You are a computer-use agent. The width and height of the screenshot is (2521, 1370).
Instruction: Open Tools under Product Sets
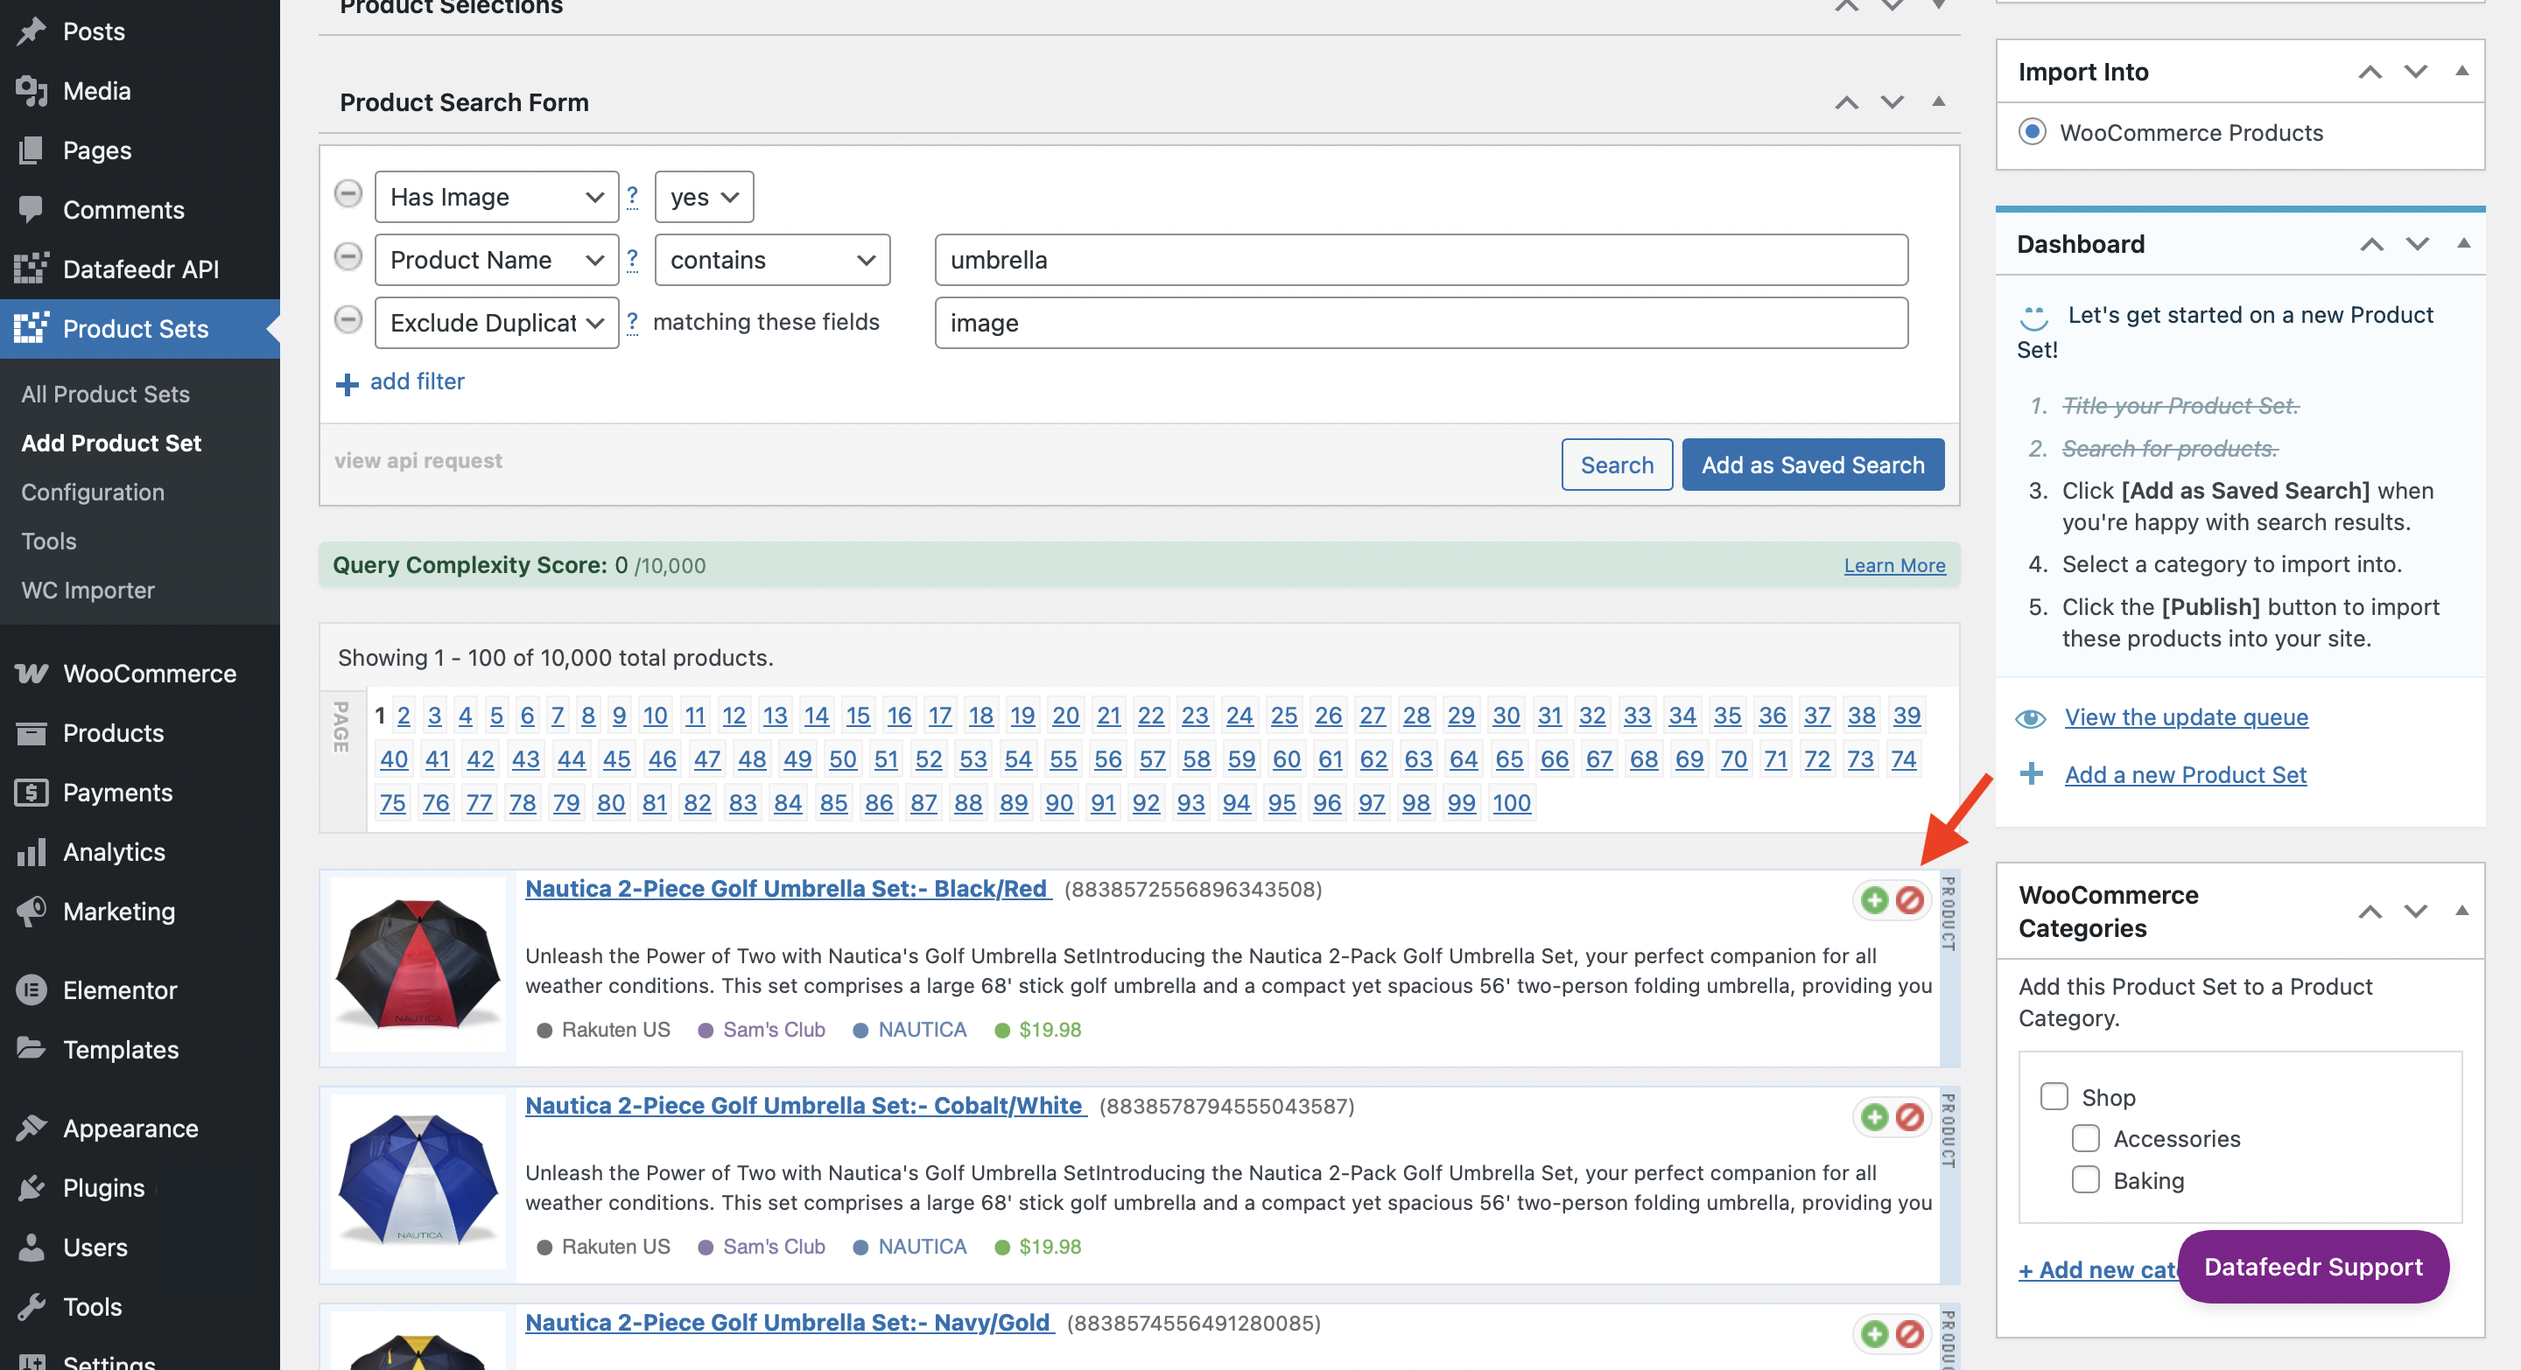[x=49, y=541]
